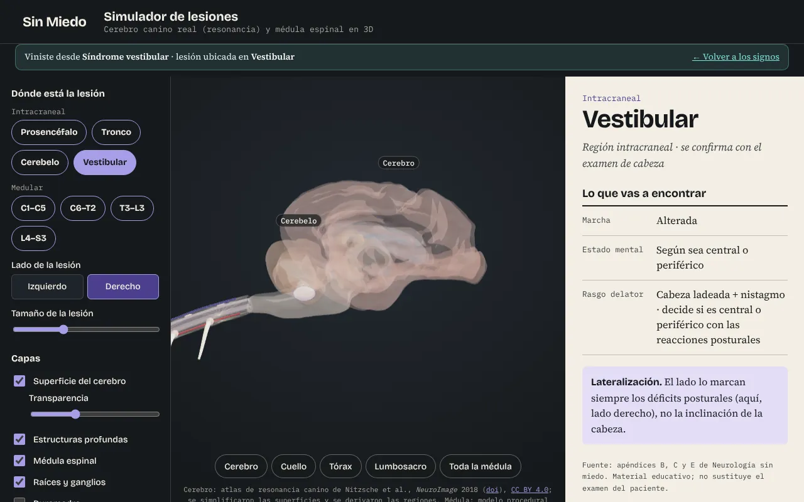
Task: Select the Prosencéfalo lesion region
Action: [x=49, y=132]
